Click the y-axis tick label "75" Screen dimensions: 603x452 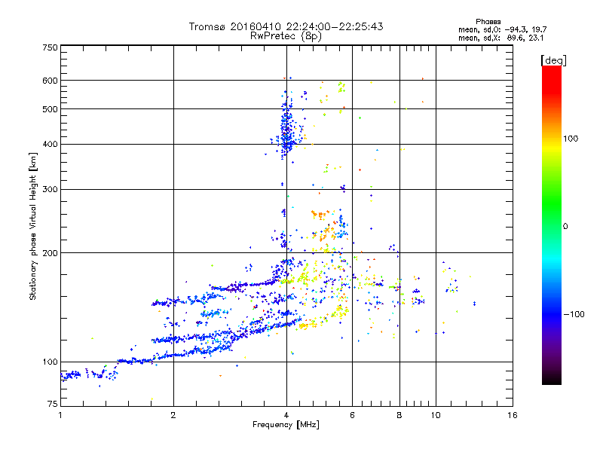[52, 404]
